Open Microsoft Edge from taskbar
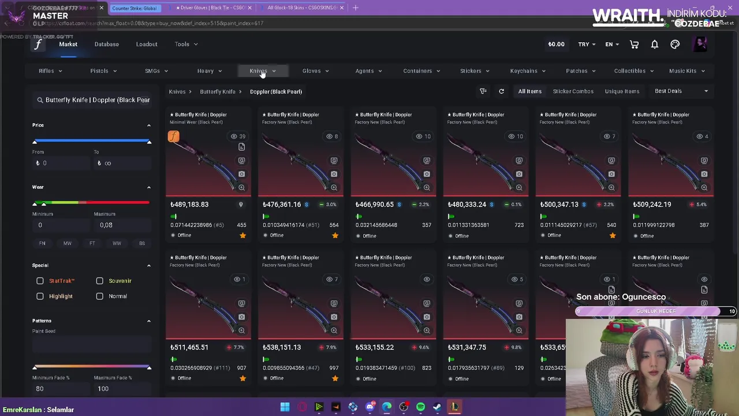Image resolution: width=739 pixels, height=416 pixels. [x=387, y=407]
